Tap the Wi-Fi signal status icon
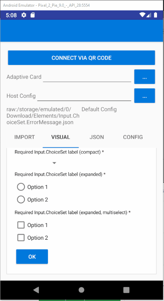This screenshot has width=164, height=301. [142, 15]
